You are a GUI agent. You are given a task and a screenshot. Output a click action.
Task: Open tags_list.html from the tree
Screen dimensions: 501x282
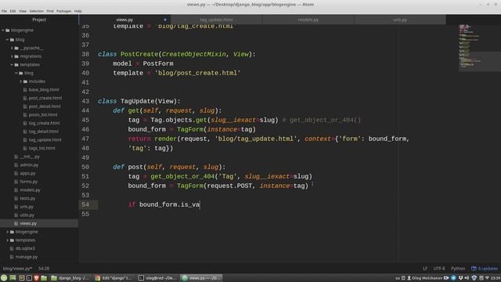pos(41,148)
